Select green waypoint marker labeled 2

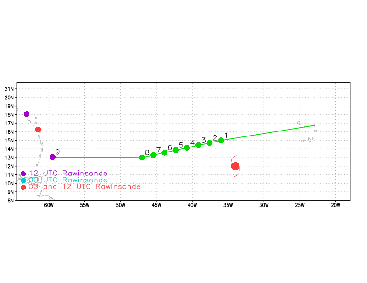point(210,143)
